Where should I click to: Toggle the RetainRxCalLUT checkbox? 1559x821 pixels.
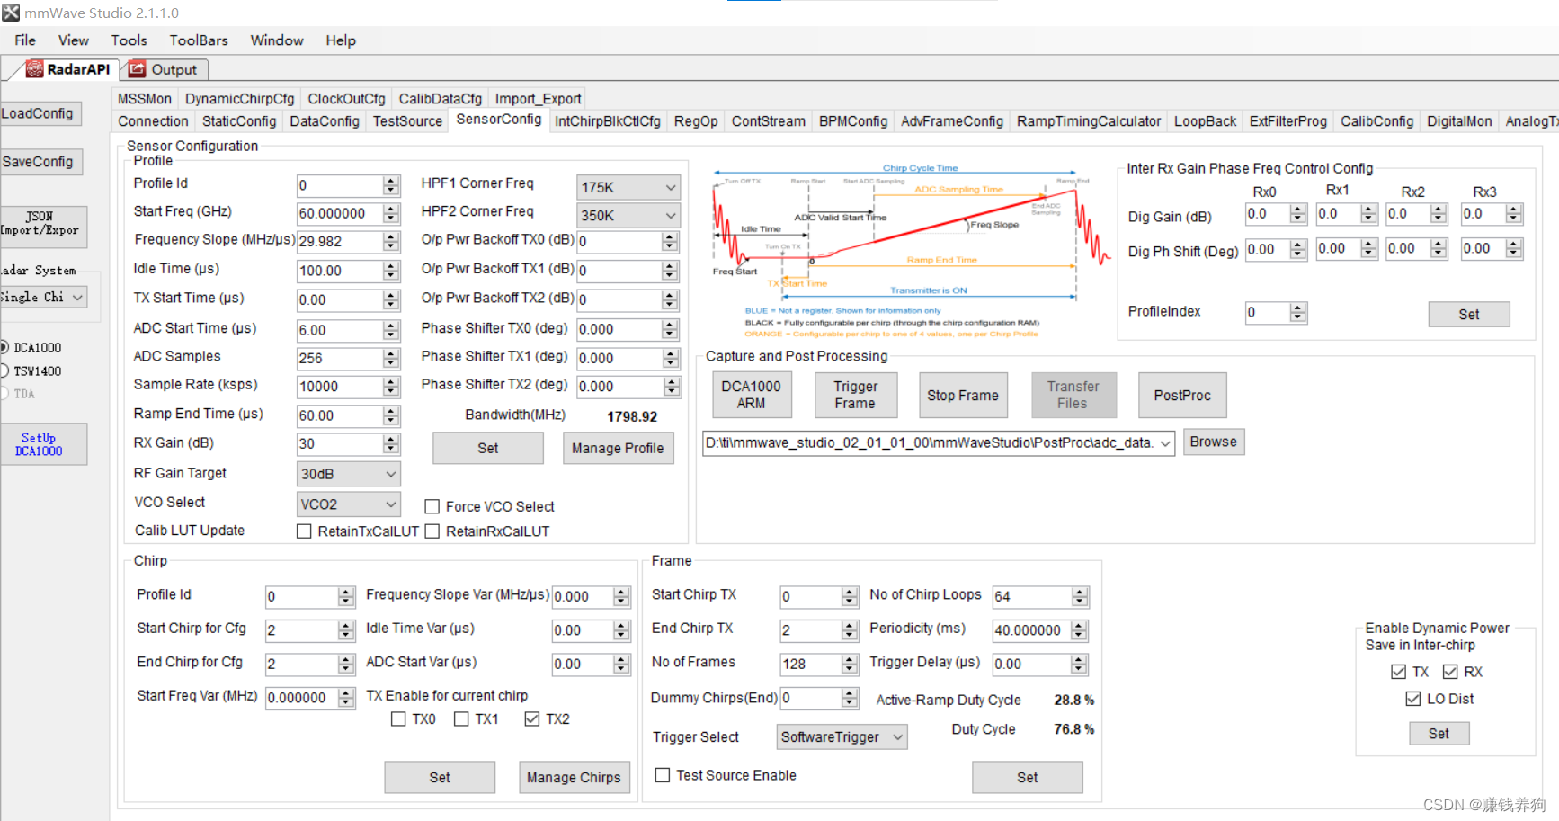click(432, 531)
